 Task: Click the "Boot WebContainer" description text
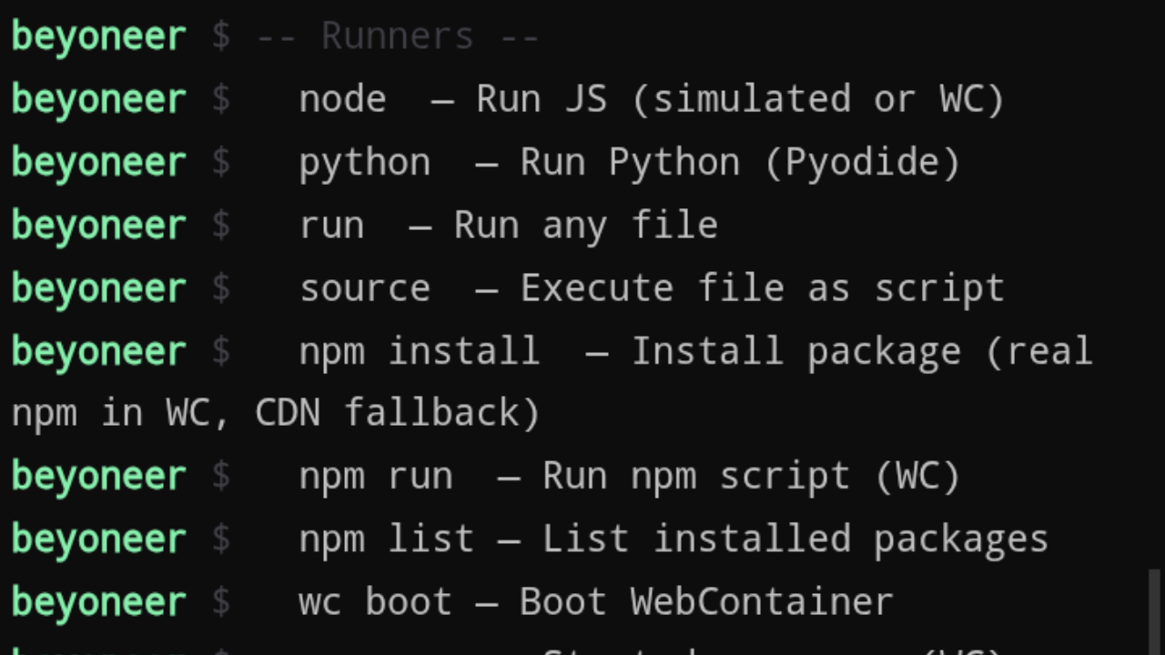click(x=706, y=600)
